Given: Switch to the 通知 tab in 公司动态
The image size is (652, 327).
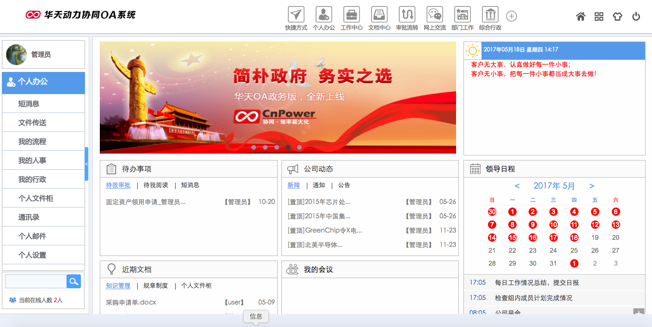Looking at the screenshot, I should [319, 185].
